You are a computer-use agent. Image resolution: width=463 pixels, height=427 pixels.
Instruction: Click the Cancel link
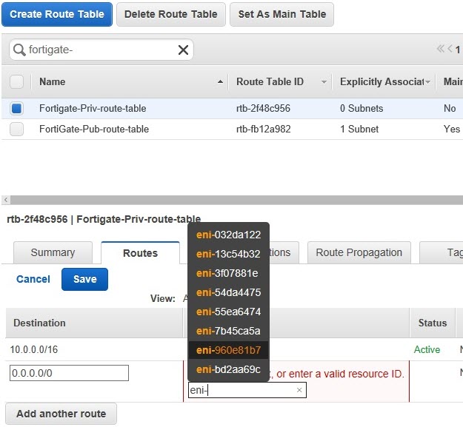33,279
